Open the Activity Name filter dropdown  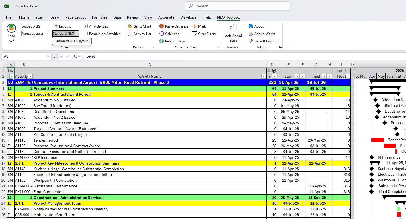[264, 76]
